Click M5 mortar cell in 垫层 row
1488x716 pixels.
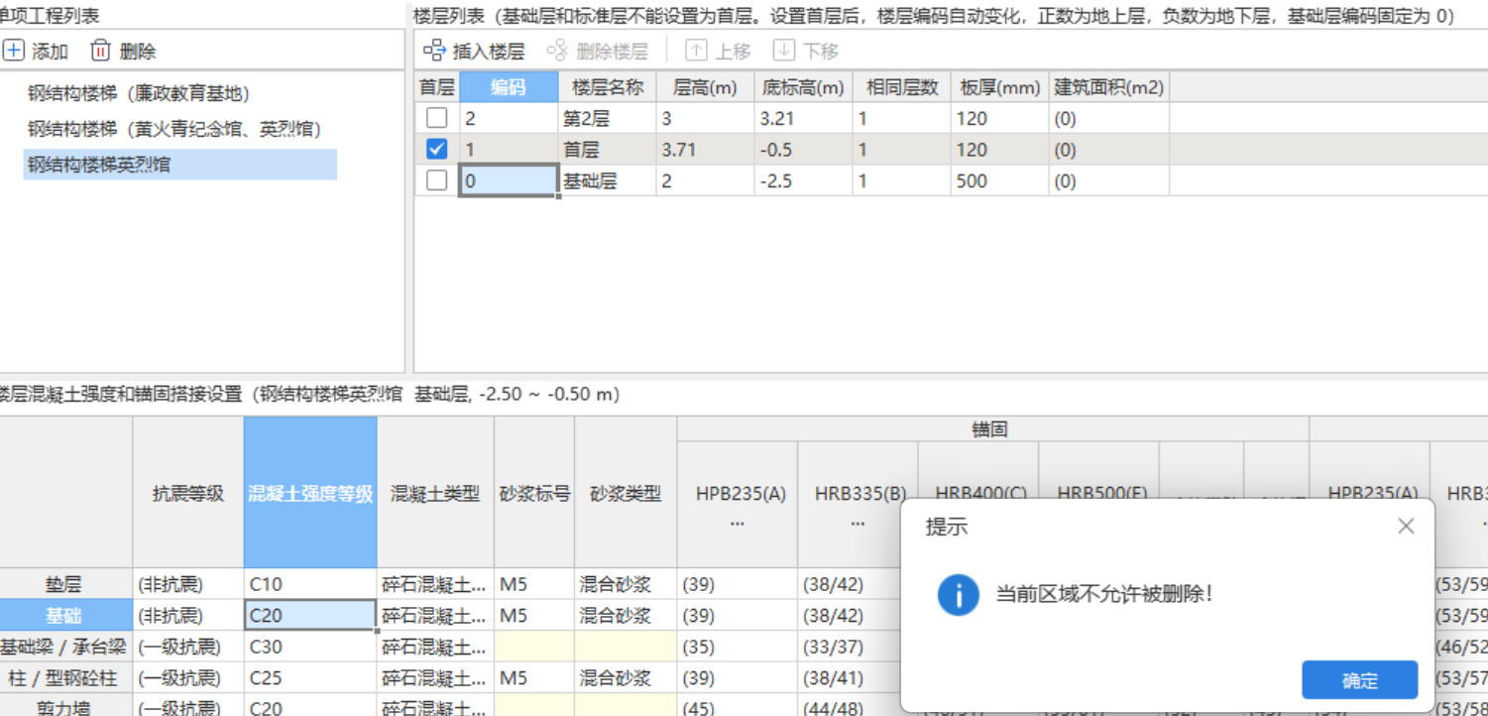coord(534,584)
